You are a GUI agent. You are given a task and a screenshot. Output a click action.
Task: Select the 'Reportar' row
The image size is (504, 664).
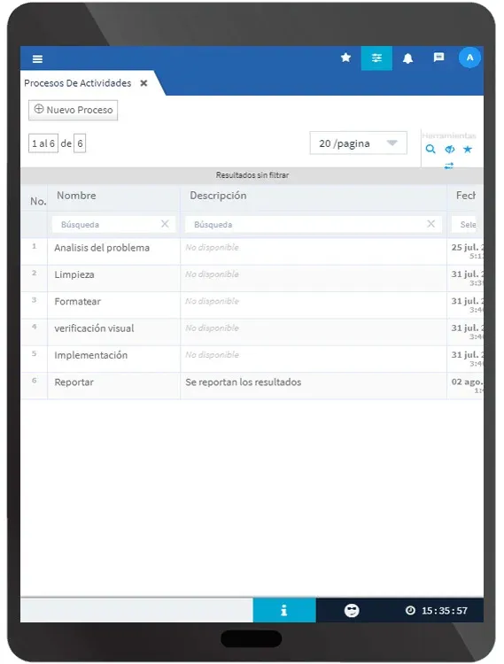click(x=252, y=386)
